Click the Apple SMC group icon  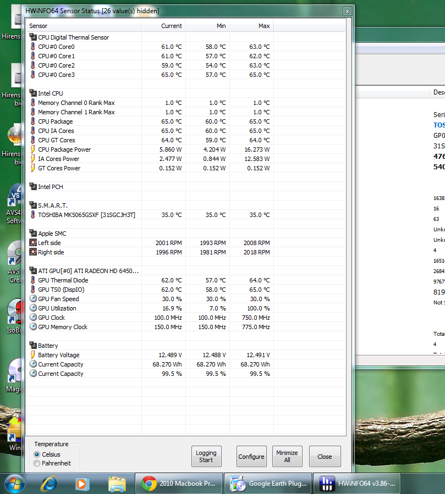[33, 234]
